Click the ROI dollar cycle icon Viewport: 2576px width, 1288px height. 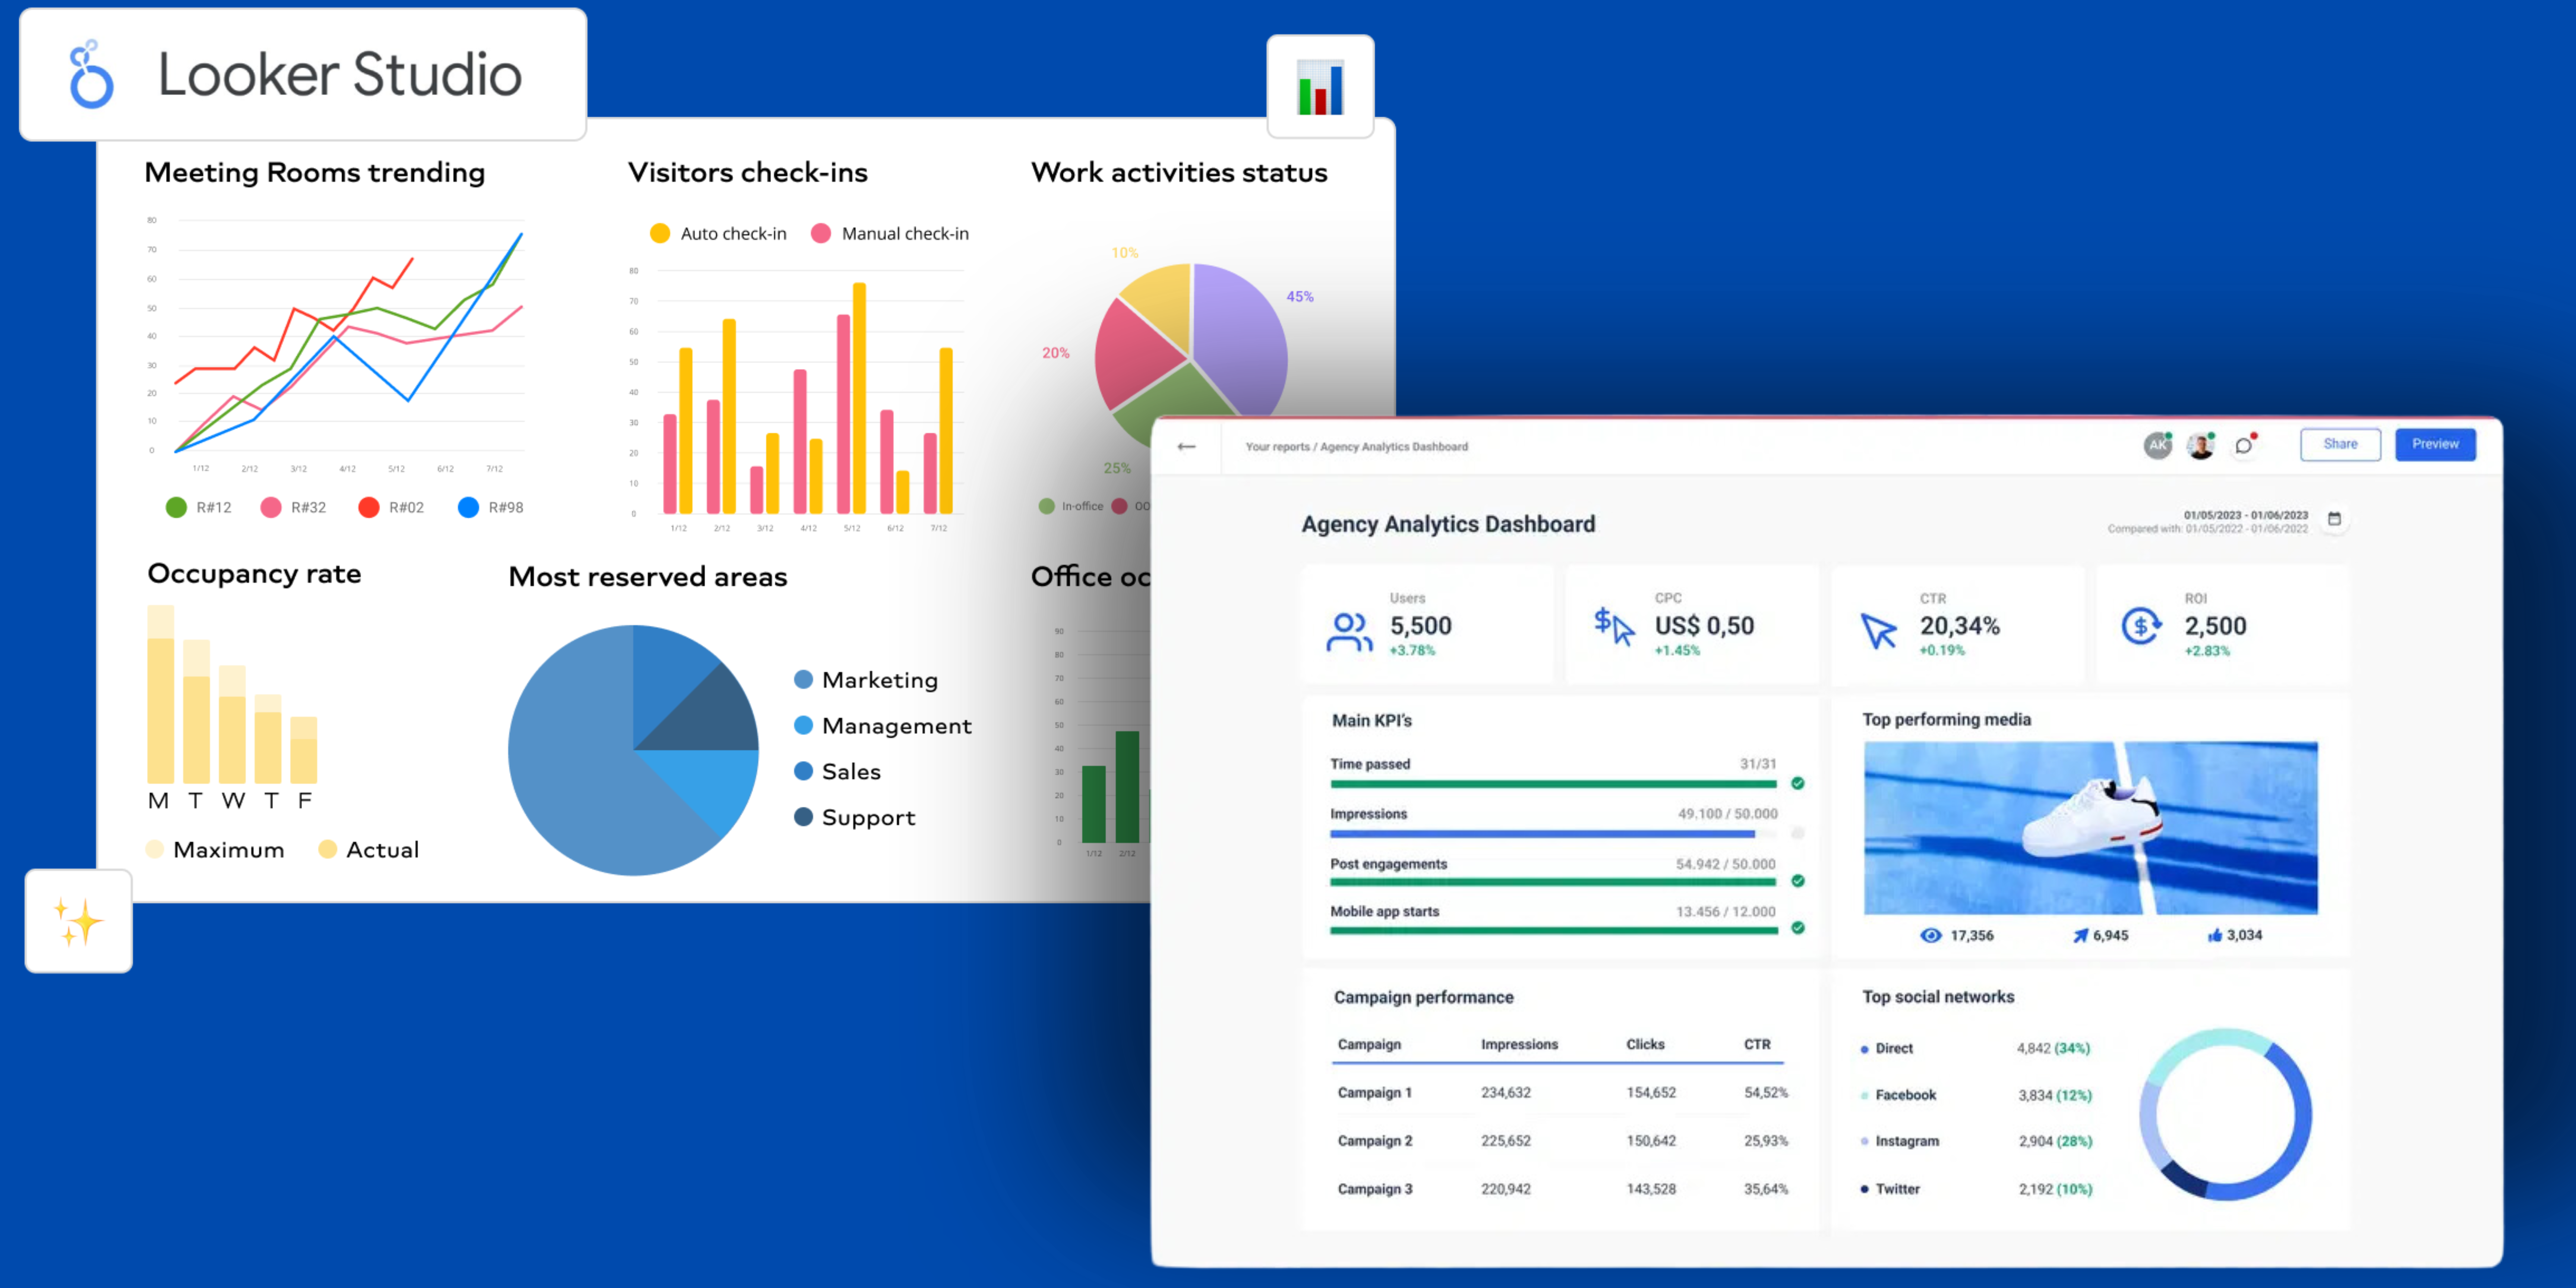pyautogui.click(x=2142, y=627)
